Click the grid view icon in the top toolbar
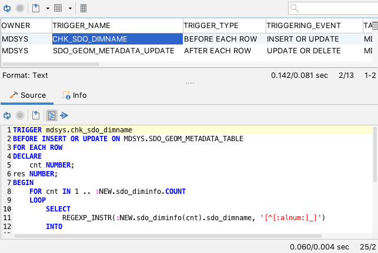The image size is (378, 253). tap(59, 8)
